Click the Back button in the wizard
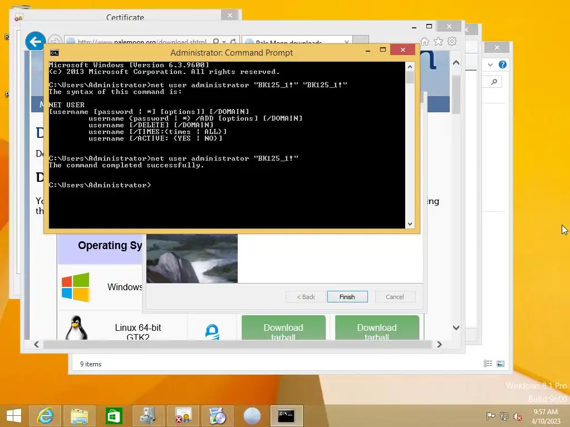 (306, 297)
